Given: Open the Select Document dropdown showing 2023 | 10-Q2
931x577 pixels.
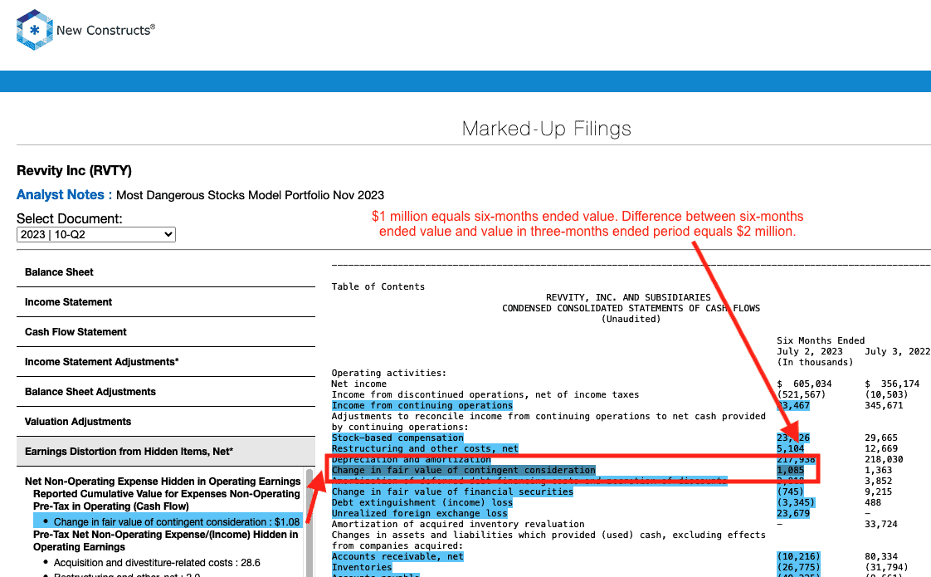Looking at the screenshot, I should (96, 235).
